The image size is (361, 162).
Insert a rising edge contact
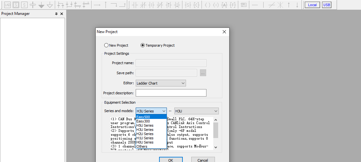click(x=168, y=5)
